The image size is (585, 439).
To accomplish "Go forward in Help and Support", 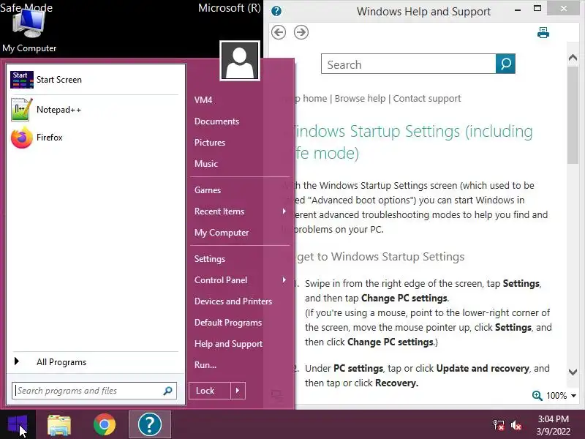I will 301,32.
